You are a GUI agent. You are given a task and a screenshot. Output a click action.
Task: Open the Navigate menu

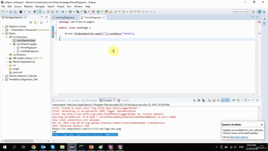click(40, 7)
